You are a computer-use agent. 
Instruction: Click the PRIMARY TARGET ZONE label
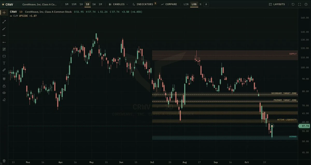pyautogui.click(x=285, y=100)
